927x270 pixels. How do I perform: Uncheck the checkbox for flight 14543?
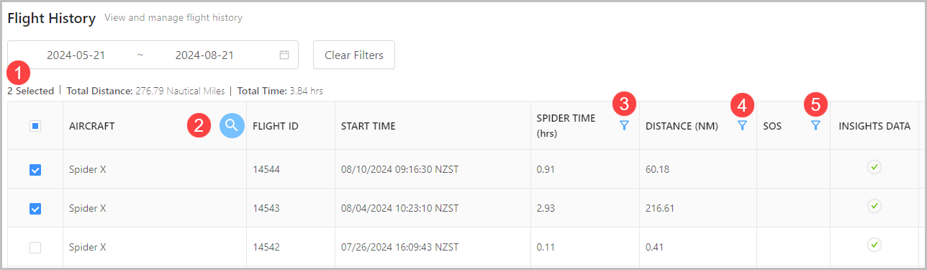pos(35,208)
